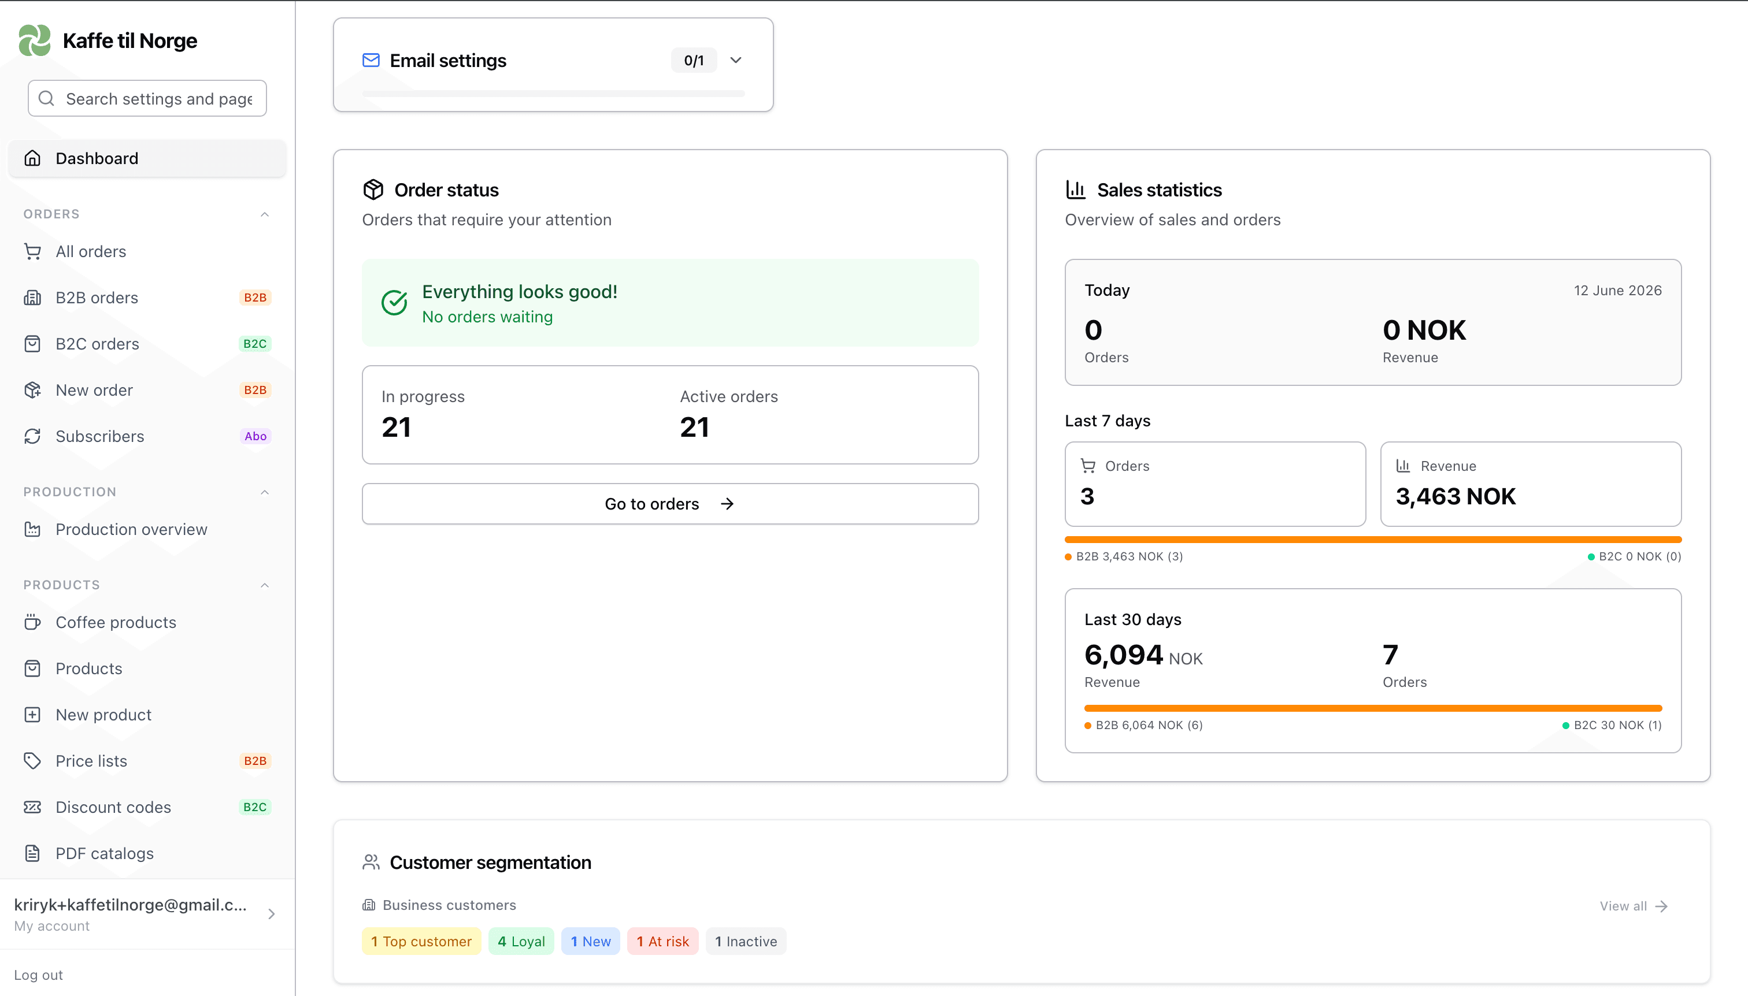The width and height of the screenshot is (1748, 996).
Task: Click the Last 7 days orange bar
Action: (x=1373, y=540)
